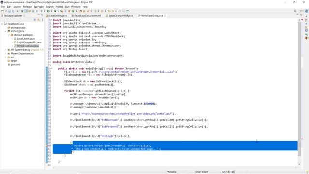
Task: Switch to ExcelUtility.java editor tab
Action: (56, 16)
